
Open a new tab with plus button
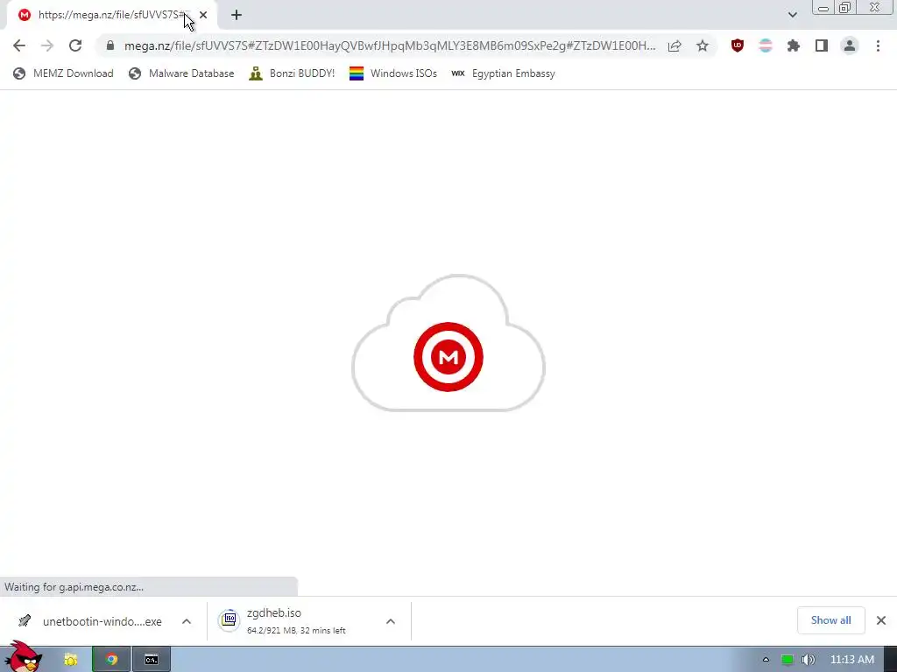click(x=237, y=15)
